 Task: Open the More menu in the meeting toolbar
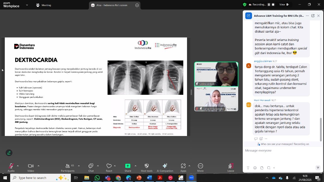200,166
